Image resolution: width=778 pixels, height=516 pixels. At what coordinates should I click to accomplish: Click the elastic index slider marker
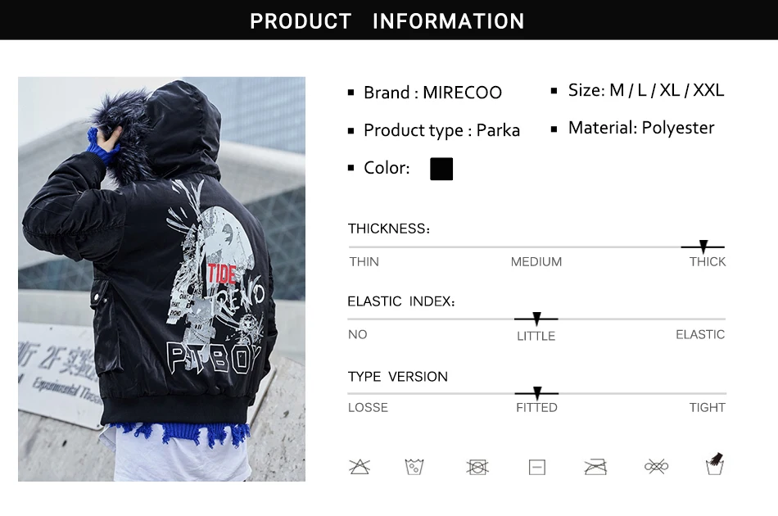tap(536, 318)
